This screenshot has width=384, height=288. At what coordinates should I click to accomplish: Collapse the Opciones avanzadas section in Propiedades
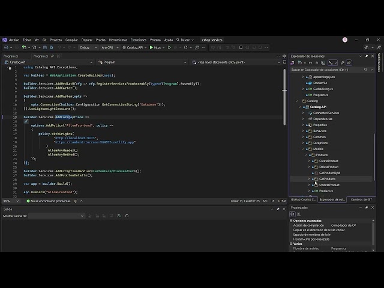(291, 221)
